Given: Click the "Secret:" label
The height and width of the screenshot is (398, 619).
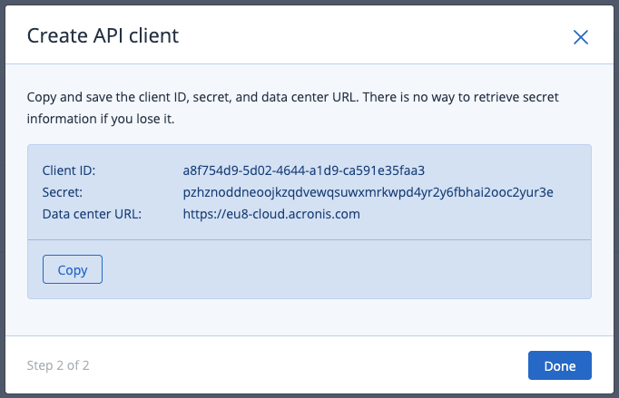Looking at the screenshot, I should click(62, 192).
